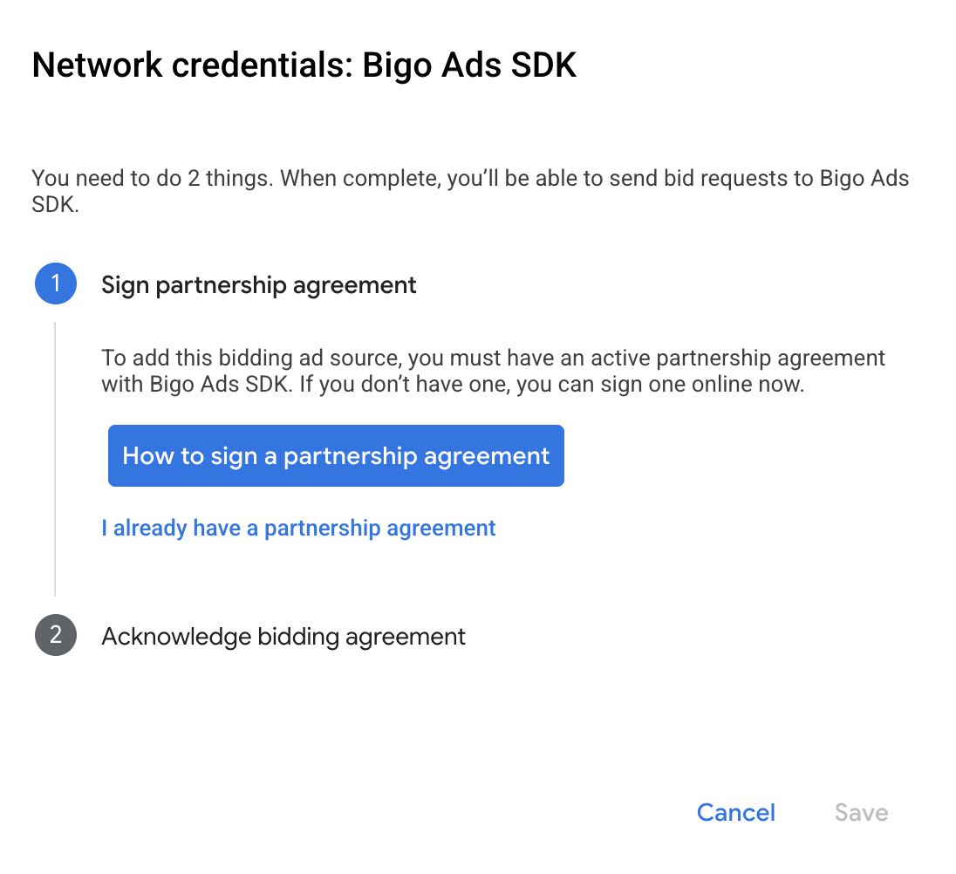This screenshot has height=874, width=956.
Task: Click the text 'with Bigo Ads SDK' in step one
Action: pos(195,384)
